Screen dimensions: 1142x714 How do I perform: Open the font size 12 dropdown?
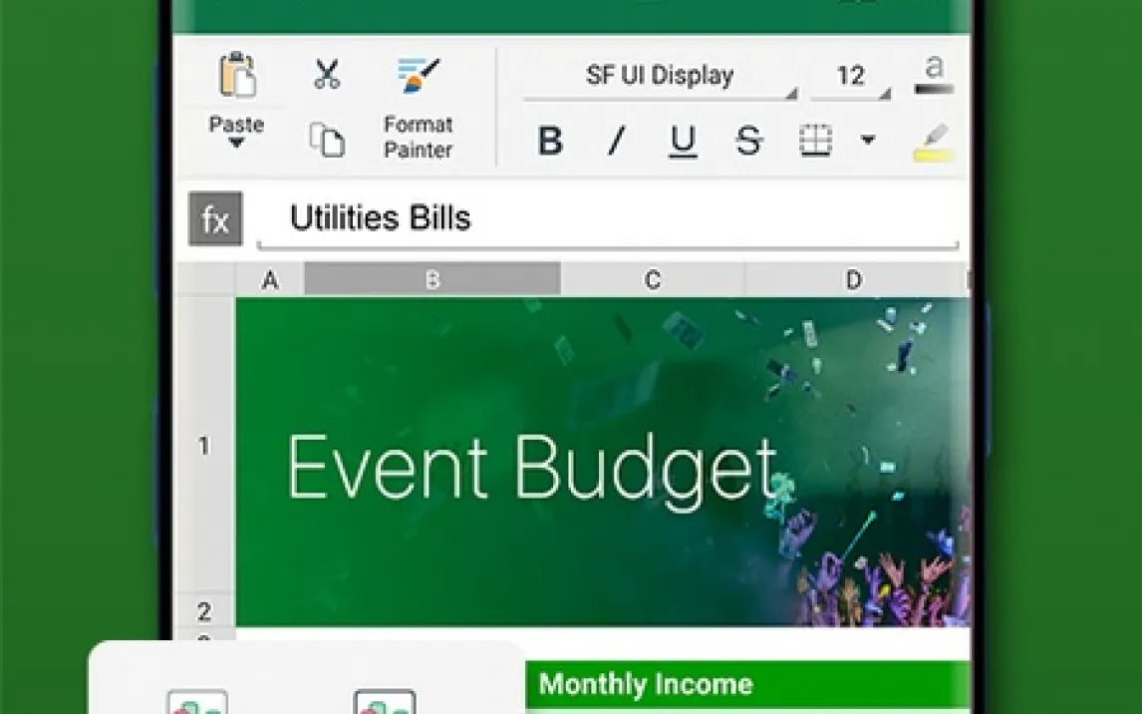tap(851, 77)
